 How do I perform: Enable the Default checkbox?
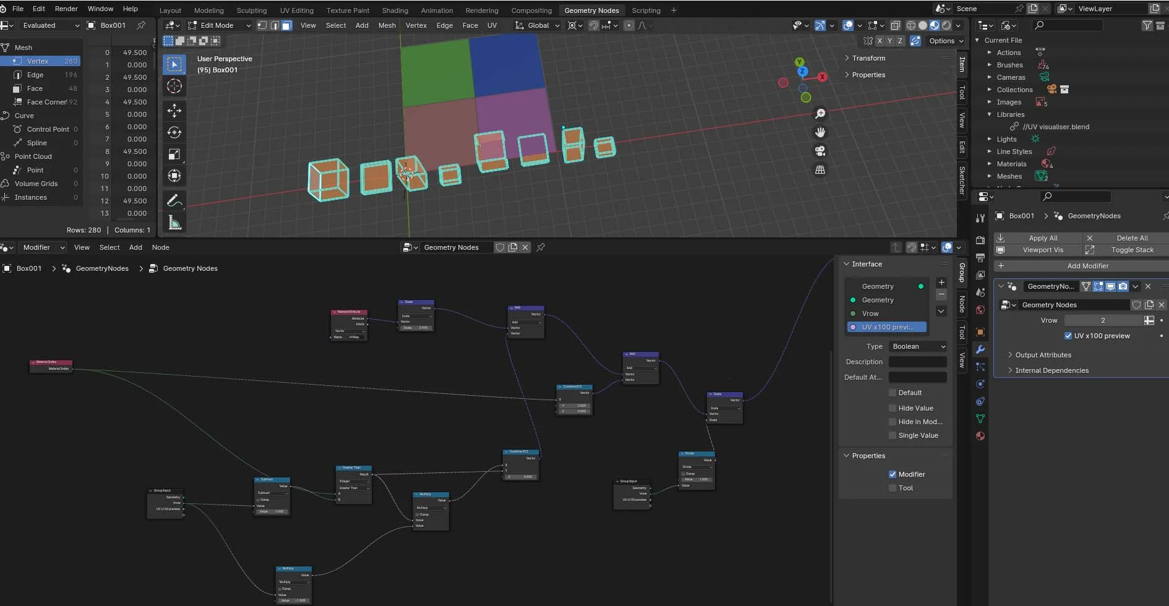pyautogui.click(x=893, y=393)
